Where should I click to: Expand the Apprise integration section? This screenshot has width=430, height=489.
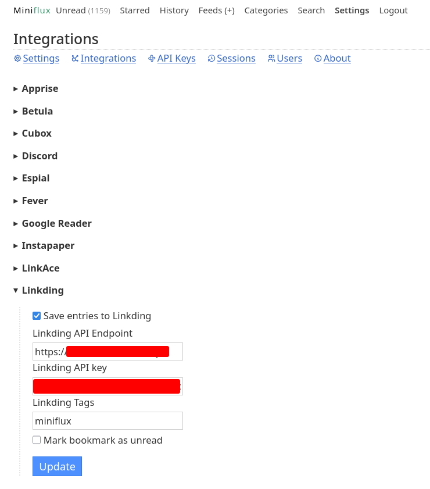pos(40,88)
